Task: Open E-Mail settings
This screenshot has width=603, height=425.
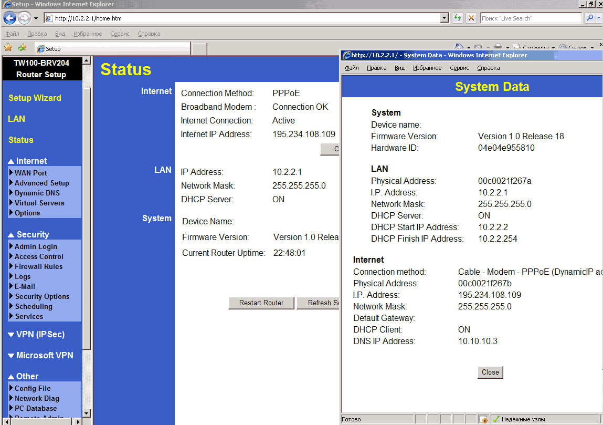Action: point(25,287)
